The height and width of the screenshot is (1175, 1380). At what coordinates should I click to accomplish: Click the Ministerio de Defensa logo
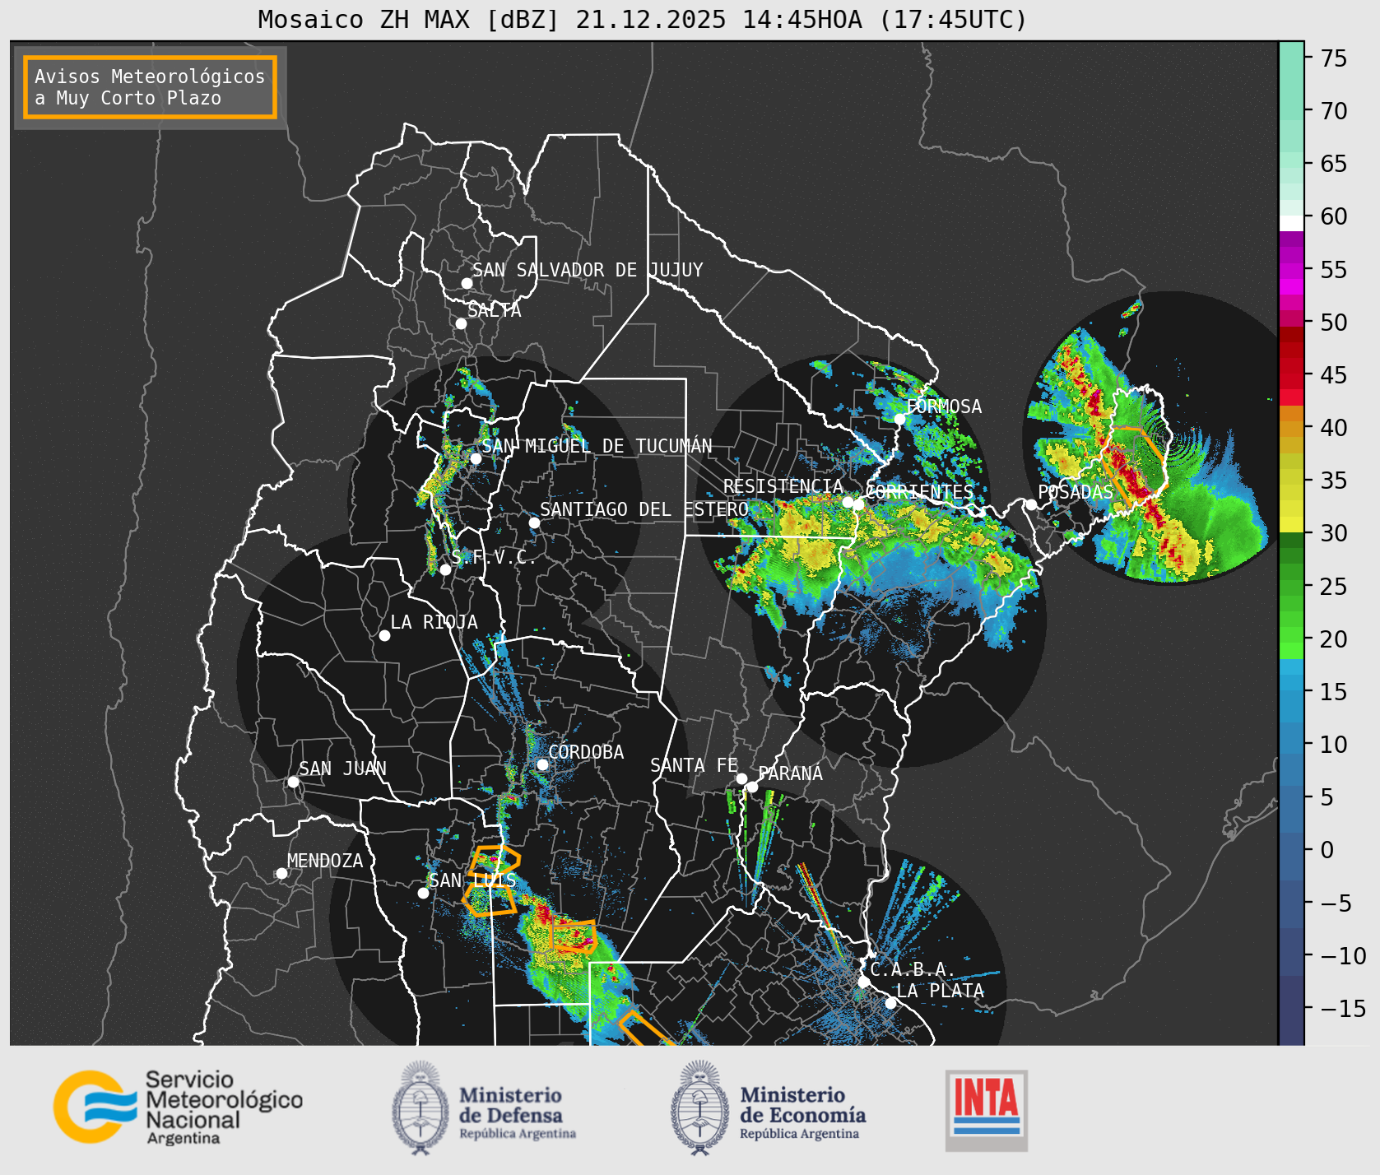click(484, 1108)
